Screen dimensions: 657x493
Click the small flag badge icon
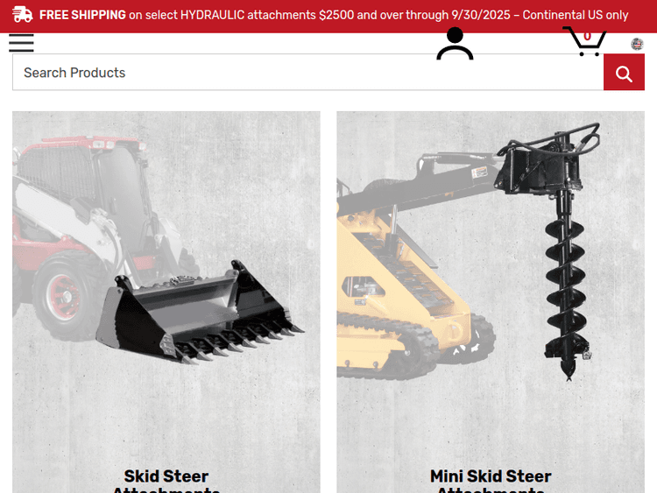click(x=638, y=44)
